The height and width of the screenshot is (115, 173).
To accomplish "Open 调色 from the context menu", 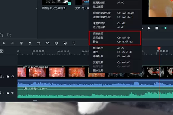I will coord(95,52).
